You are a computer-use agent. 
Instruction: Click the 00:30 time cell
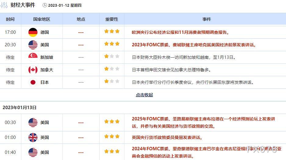(10, 123)
